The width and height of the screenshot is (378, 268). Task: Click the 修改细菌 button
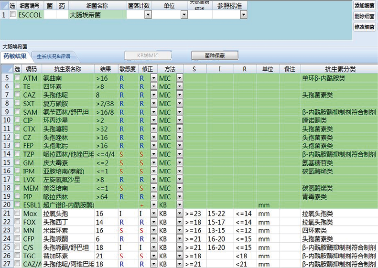[364, 27]
